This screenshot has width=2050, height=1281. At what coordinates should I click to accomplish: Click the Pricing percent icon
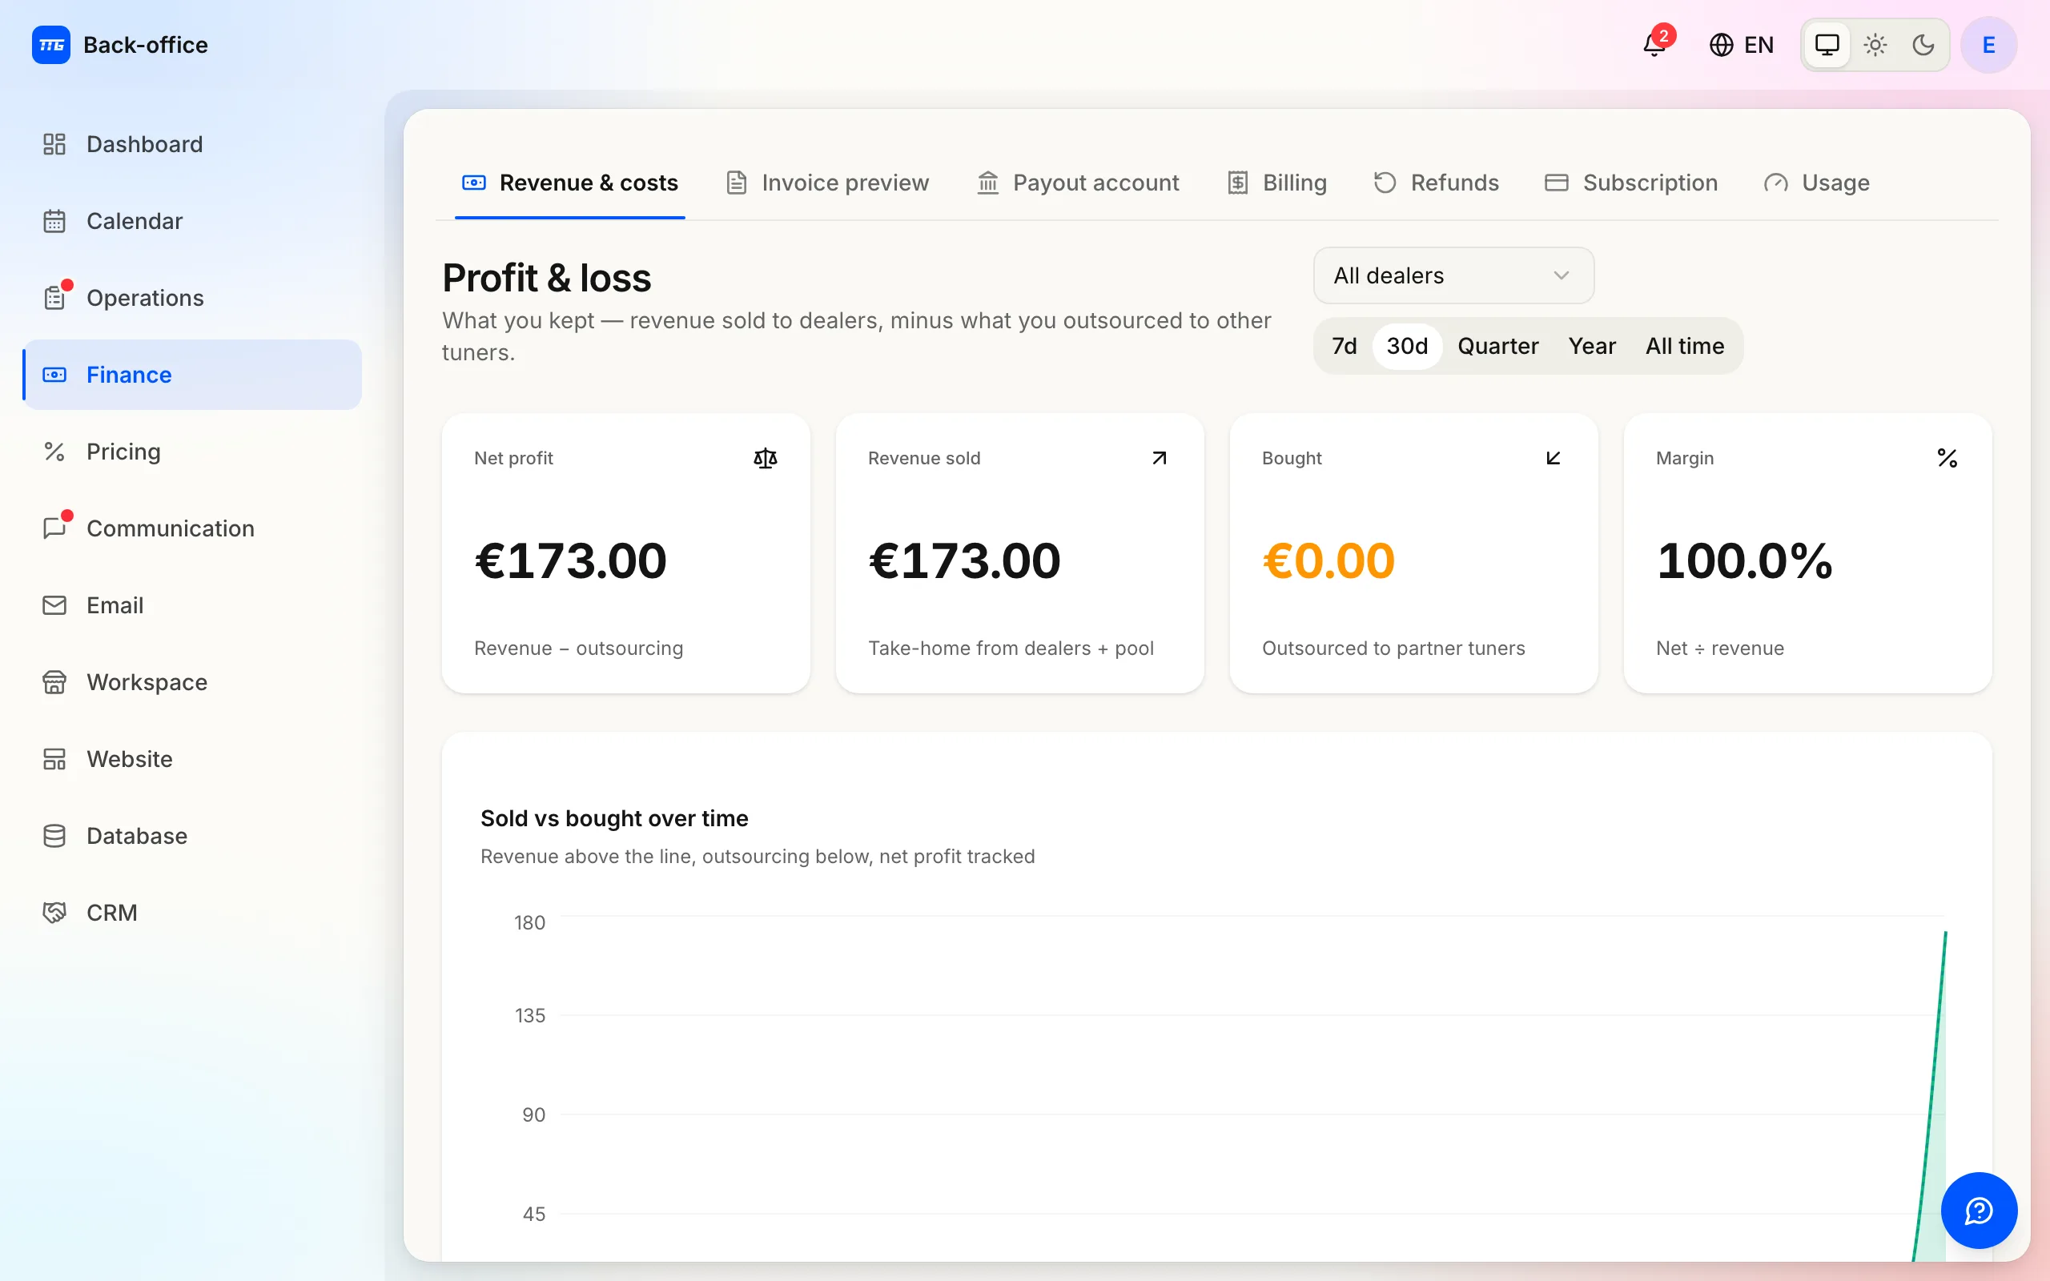tap(54, 452)
